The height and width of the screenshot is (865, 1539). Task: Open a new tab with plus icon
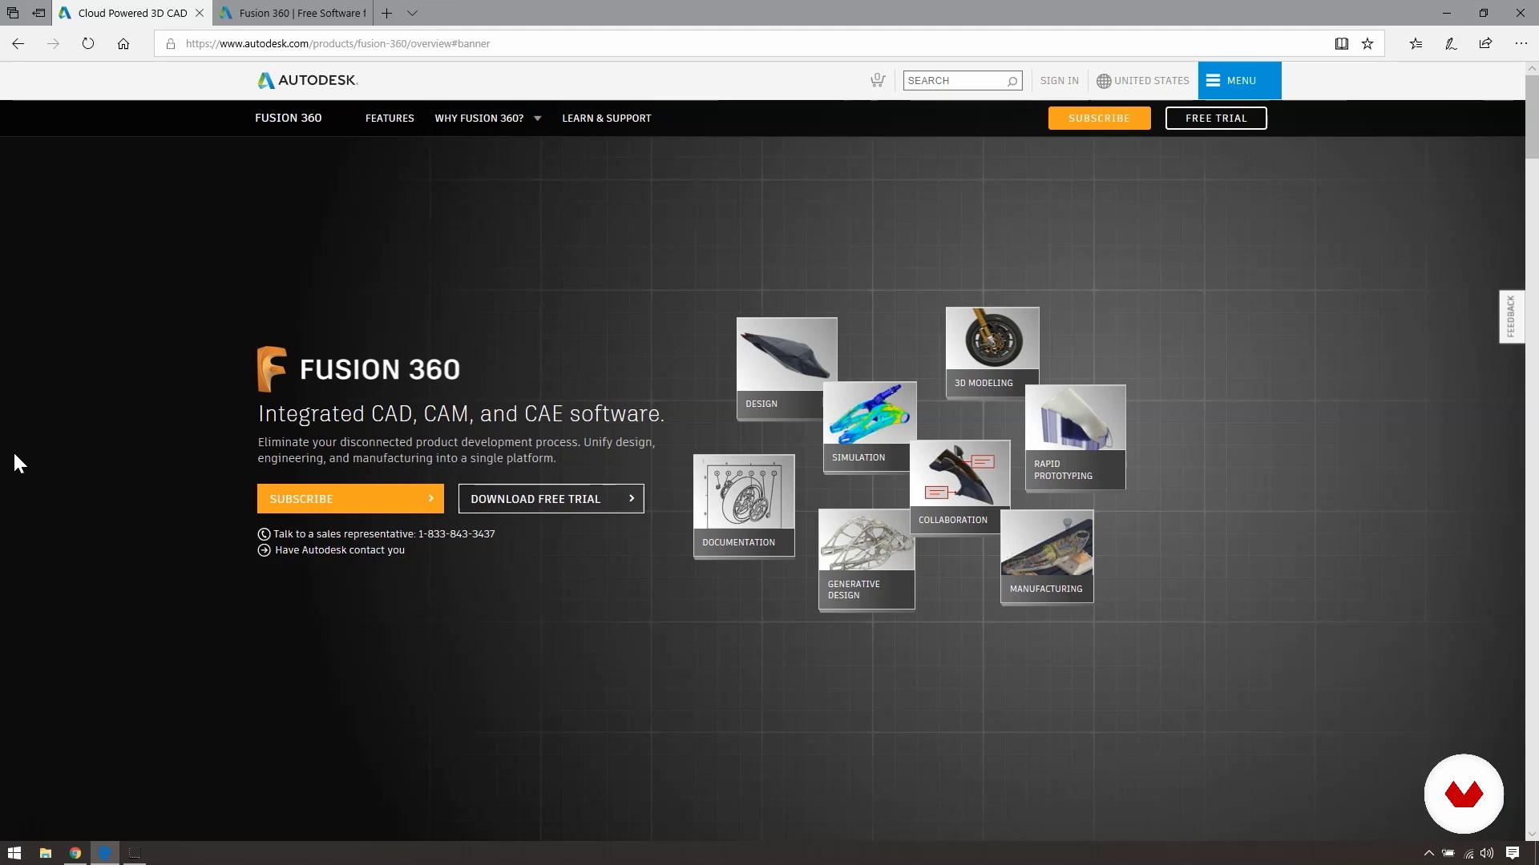[386, 13]
